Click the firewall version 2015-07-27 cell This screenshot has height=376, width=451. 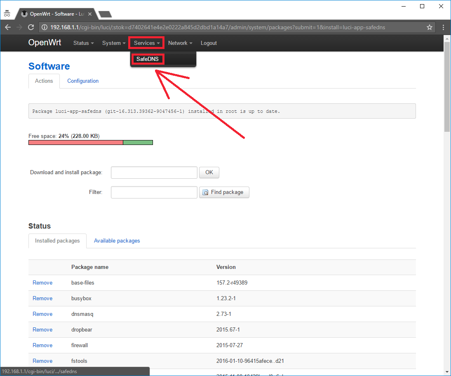(230, 345)
